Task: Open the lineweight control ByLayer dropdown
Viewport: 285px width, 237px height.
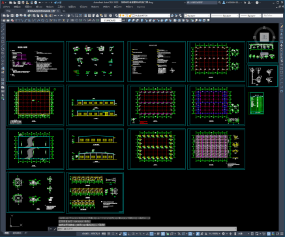Action: coord(250,16)
